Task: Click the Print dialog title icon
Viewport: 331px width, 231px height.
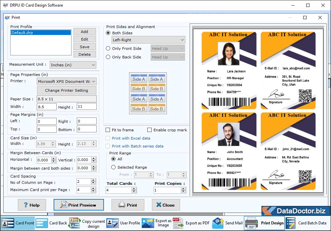Action: pos(7,17)
